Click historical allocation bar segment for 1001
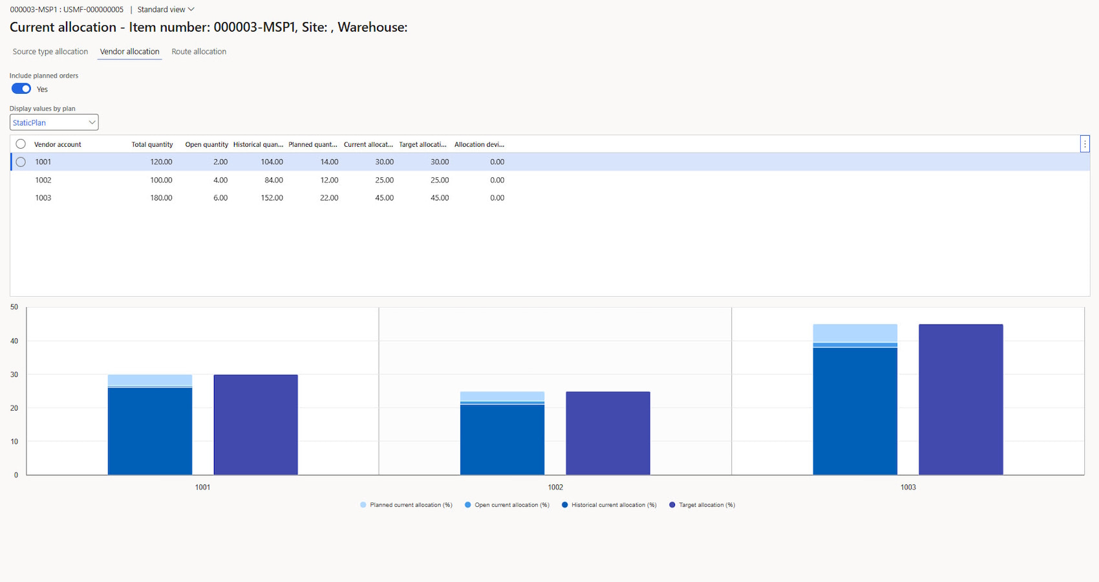 click(x=150, y=431)
